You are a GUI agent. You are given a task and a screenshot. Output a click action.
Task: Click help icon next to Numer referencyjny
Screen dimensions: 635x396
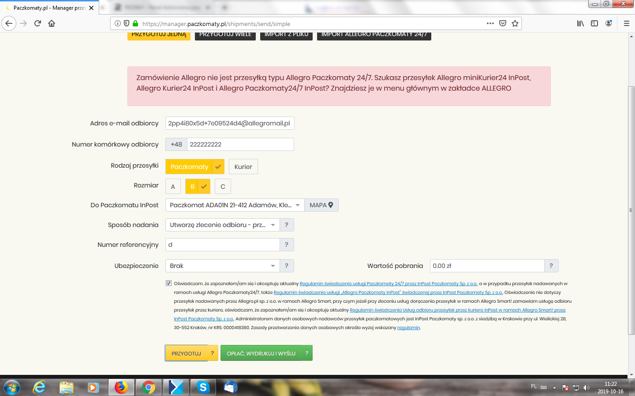tap(287, 245)
